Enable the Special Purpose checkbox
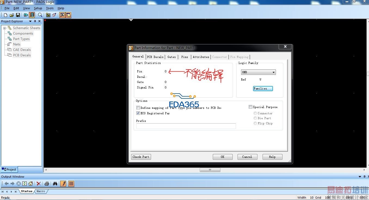 coord(250,107)
